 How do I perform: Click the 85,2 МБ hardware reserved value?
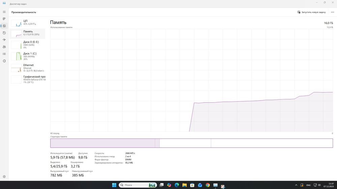(129, 163)
